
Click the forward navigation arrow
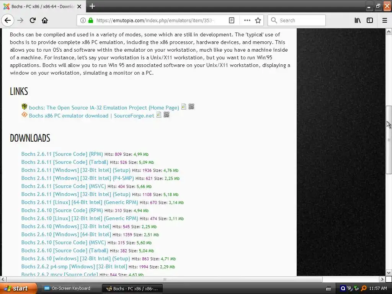click(x=20, y=20)
